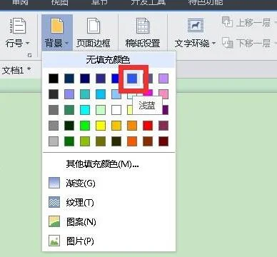Pick the bright green swatch
277x257 pixels.
(85, 126)
